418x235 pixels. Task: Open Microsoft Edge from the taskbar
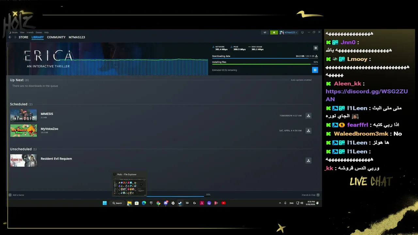click(x=144, y=203)
